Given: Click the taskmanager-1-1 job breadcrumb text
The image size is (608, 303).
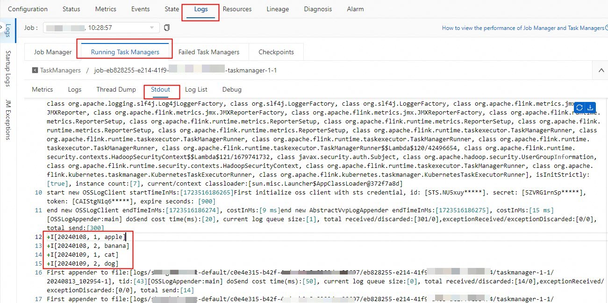Looking at the screenshot, I should 186,70.
